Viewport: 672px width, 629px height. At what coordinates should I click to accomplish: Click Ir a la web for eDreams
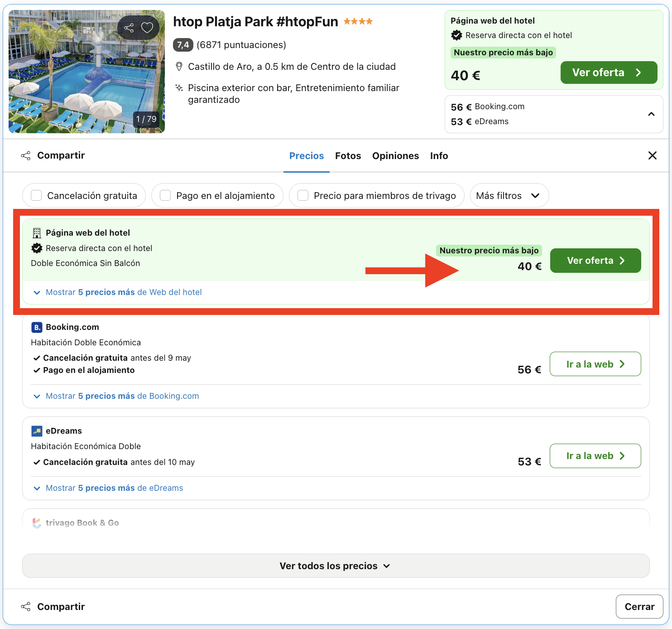pyautogui.click(x=595, y=456)
